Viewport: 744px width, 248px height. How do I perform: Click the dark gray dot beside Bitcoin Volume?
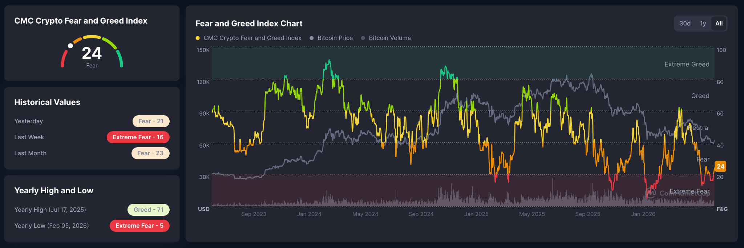coord(363,38)
